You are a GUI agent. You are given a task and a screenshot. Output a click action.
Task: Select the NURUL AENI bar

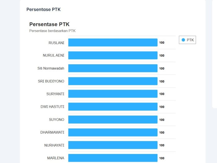(113, 55)
